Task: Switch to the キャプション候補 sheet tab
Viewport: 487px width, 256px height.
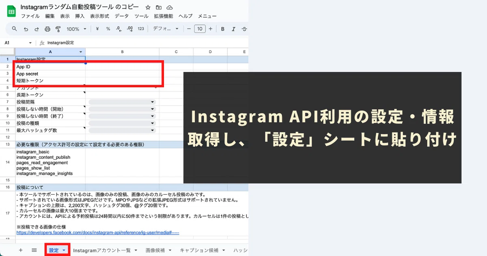Action: (x=199, y=250)
